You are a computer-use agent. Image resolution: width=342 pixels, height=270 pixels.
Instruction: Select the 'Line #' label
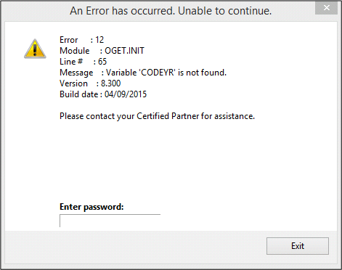71,62
